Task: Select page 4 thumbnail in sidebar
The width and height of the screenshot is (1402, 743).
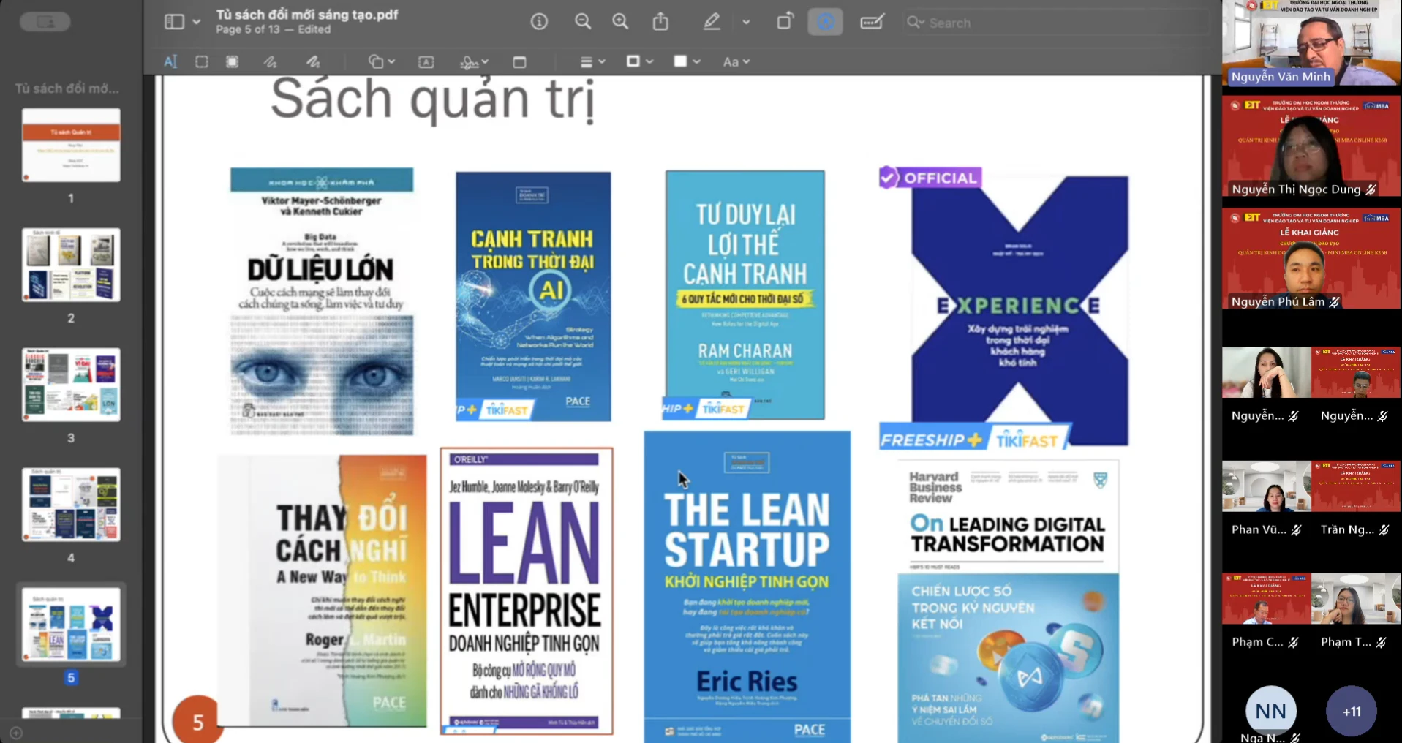Action: point(71,505)
